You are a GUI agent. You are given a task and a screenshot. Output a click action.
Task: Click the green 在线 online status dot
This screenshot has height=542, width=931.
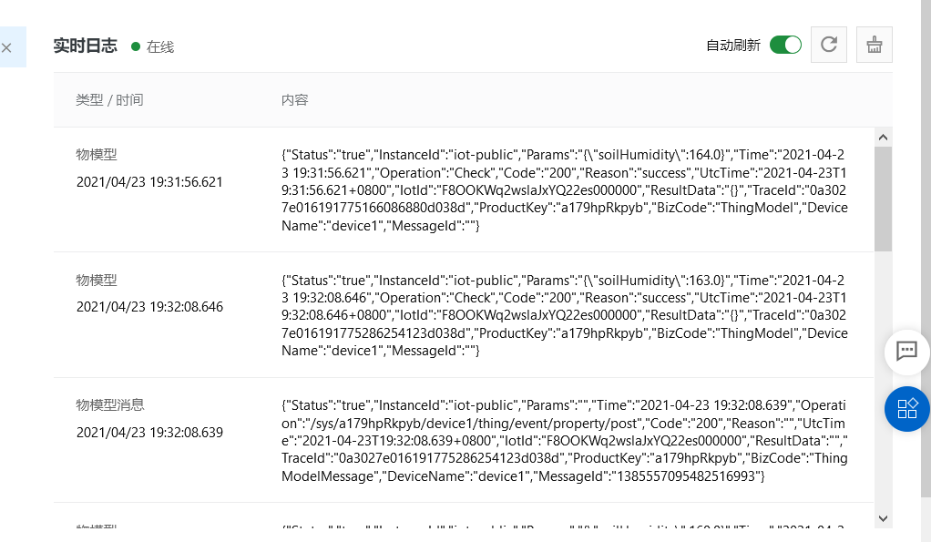[x=136, y=46]
